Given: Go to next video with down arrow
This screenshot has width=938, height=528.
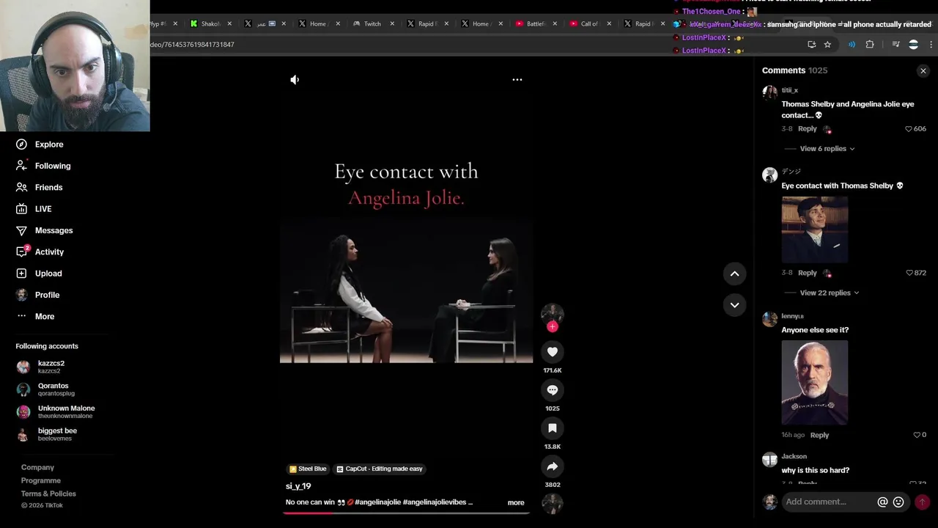Looking at the screenshot, I should pyautogui.click(x=734, y=305).
